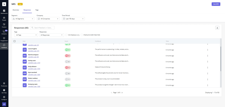The image size is (225, 107).
Task: Check Display excluded responses option
Action: tap(82, 35)
